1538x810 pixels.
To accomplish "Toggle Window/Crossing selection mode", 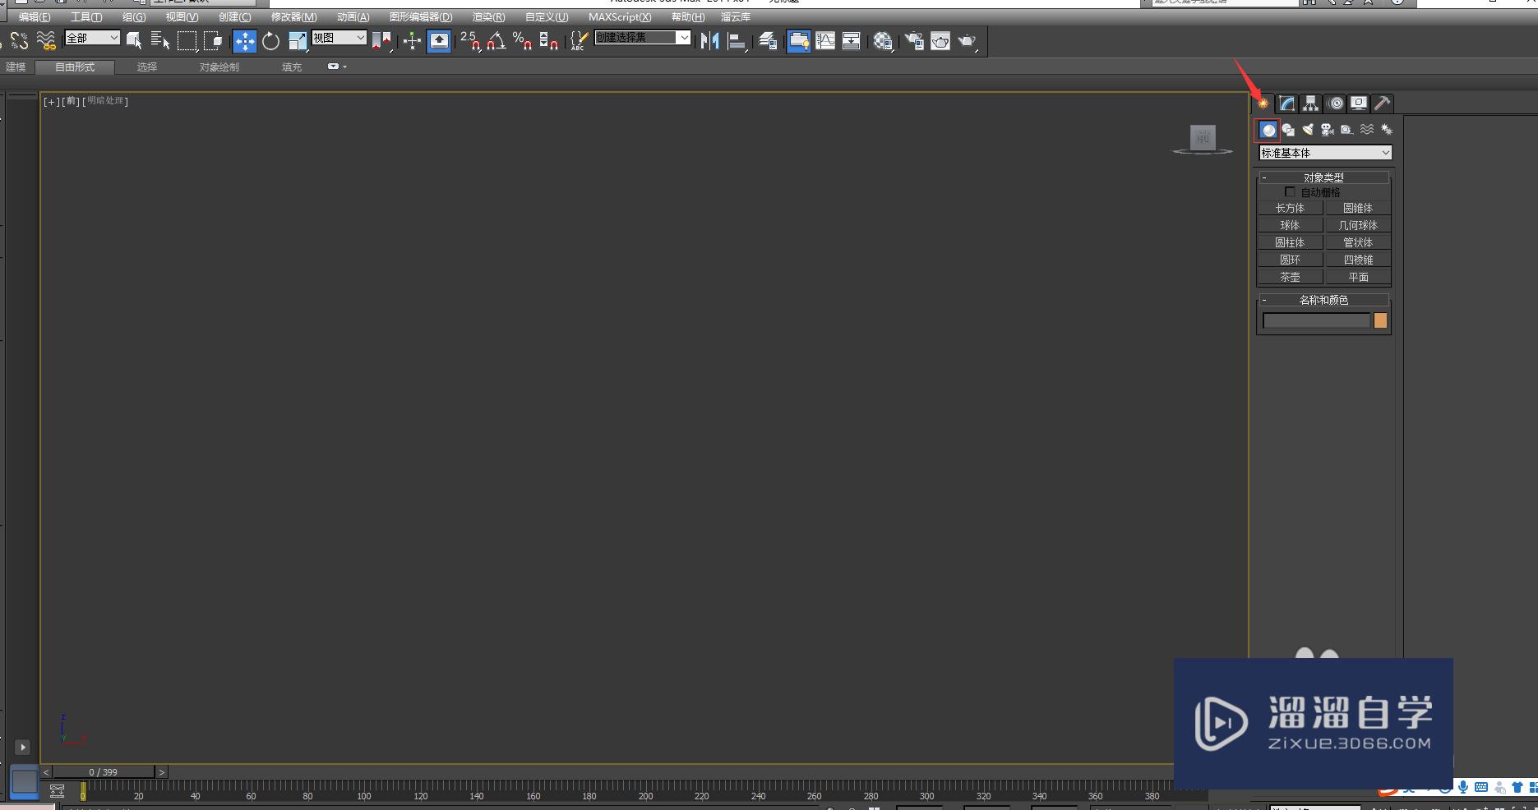I will pyautogui.click(x=214, y=40).
